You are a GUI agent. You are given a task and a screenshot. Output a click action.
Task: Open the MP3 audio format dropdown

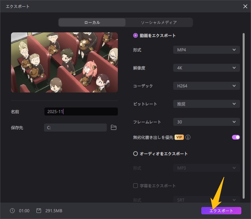(x=207, y=168)
